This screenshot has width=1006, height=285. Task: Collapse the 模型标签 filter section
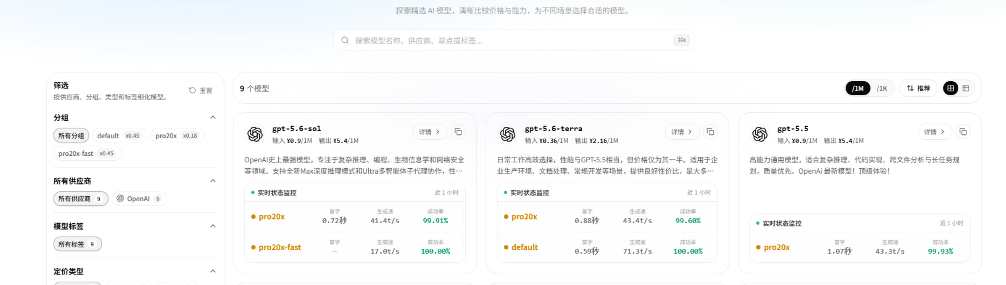(x=213, y=226)
